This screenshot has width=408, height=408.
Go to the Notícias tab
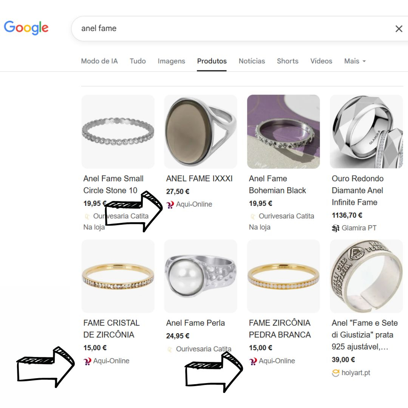(252, 61)
